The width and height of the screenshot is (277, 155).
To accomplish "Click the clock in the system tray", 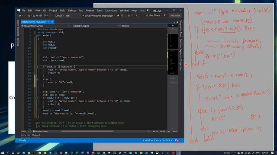I will click(x=265, y=153).
